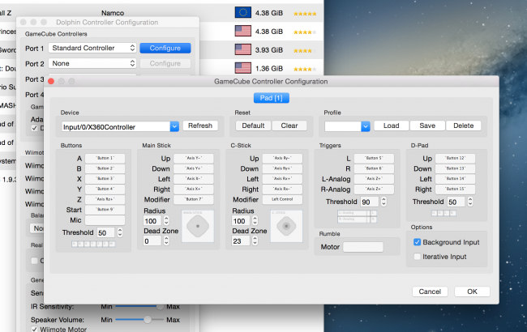Click the Main Stick Down mapping button
This screenshot has height=332, width=527.
point(194,168)
